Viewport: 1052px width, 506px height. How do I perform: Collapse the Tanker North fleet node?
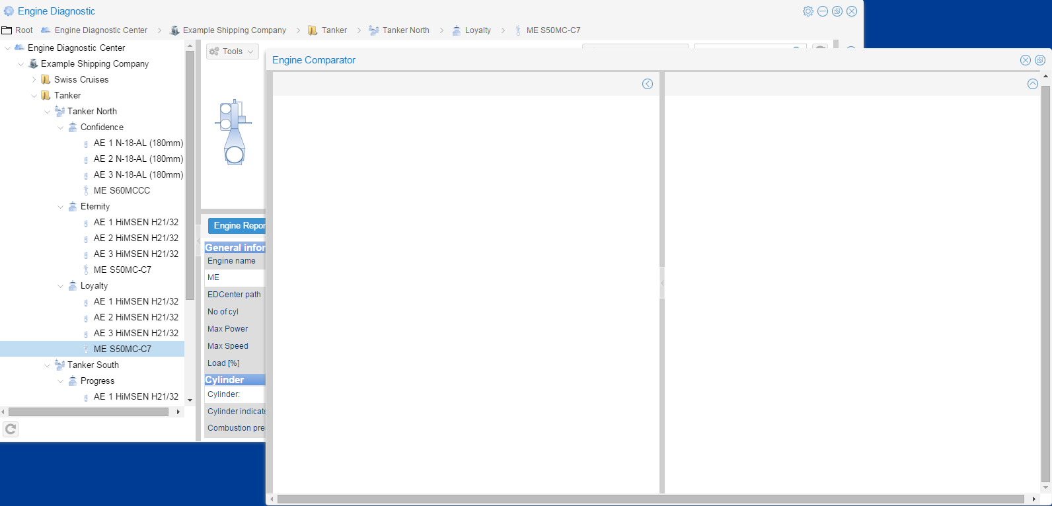(48, 112)
